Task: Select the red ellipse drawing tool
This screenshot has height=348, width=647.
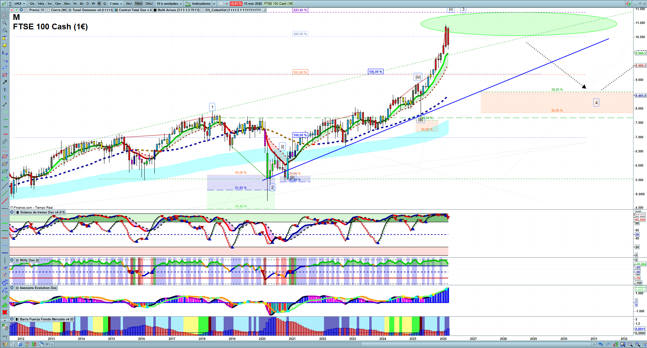Action: (5, 156)
